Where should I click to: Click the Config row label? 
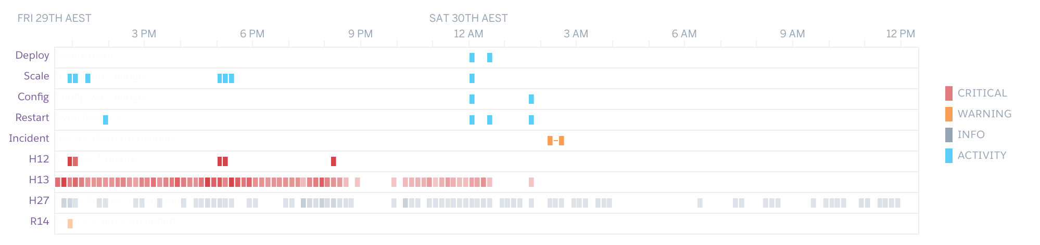(33, 97)
